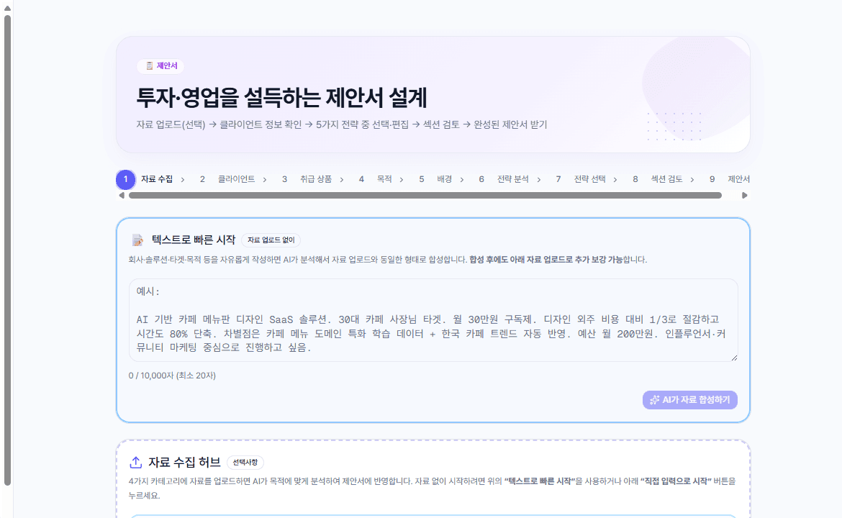Click the 선택사항 badge
The width and height of the screenshot is (842, 518).
pos(245,462)
